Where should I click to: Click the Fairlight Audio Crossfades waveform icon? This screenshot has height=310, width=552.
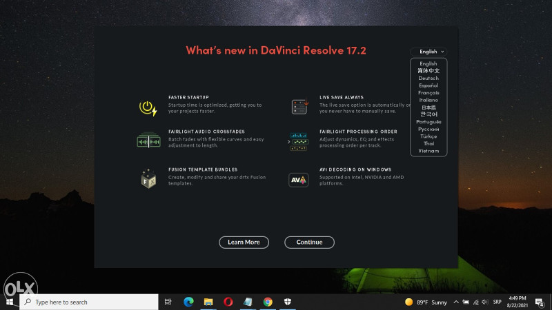(148, 140)
